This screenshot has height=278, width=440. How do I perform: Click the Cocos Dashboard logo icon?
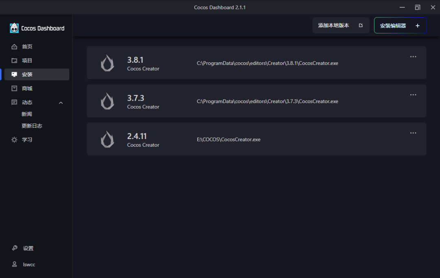pos(14,28)
